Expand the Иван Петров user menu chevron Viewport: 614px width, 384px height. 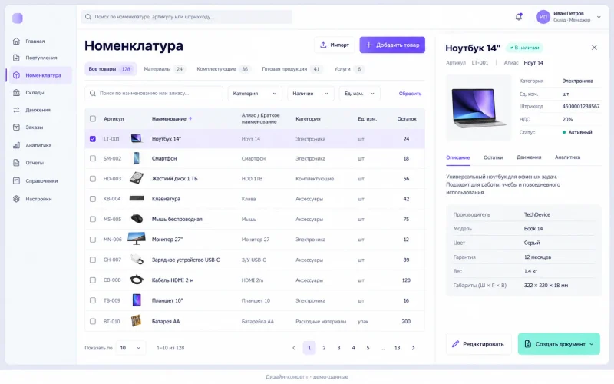599,17
